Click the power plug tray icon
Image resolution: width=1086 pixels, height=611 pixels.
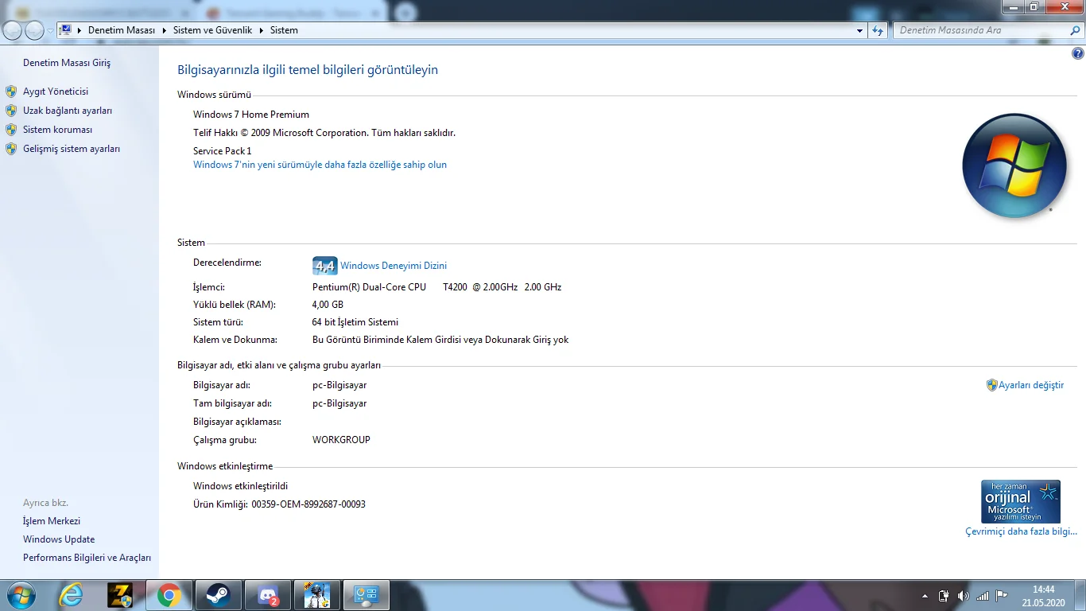point(944,596)
